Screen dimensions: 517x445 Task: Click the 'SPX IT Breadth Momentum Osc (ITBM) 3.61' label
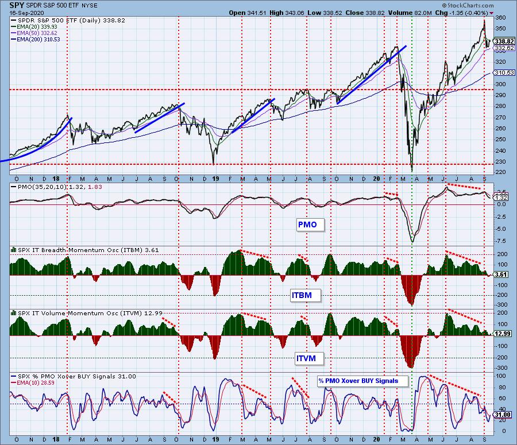point(88,250)
